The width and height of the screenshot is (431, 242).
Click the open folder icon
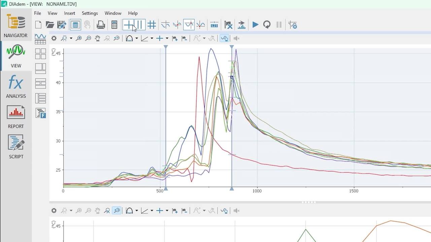[x=50, y=25]
